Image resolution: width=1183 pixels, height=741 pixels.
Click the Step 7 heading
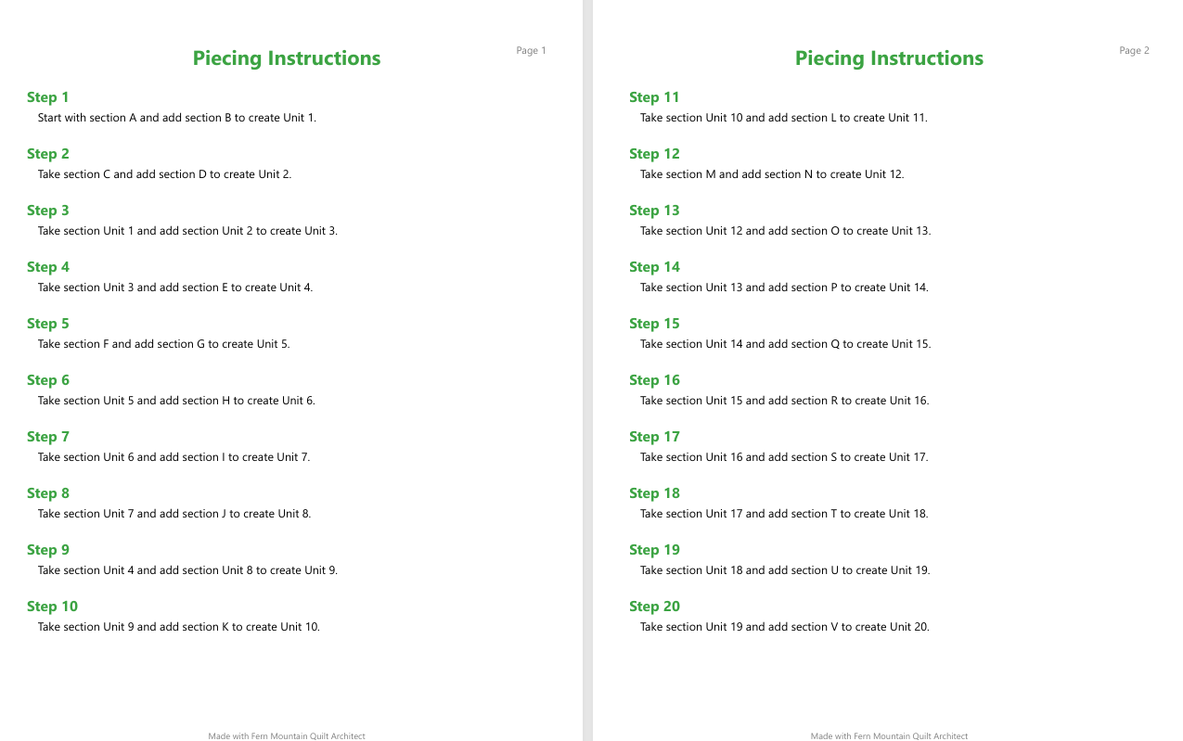pos(48,437)
